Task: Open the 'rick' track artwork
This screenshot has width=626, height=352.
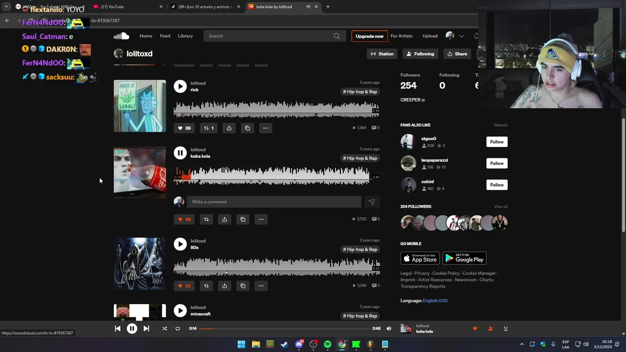Action: (140, 106)
